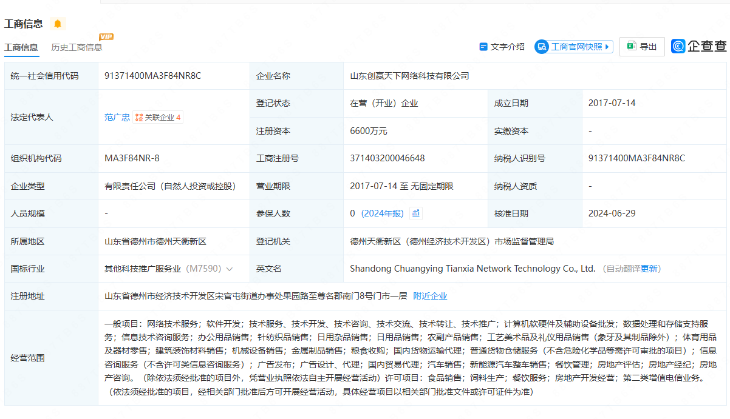Open the 2024年报 report link
Screen dimensions: 730x419
(382, 213)
